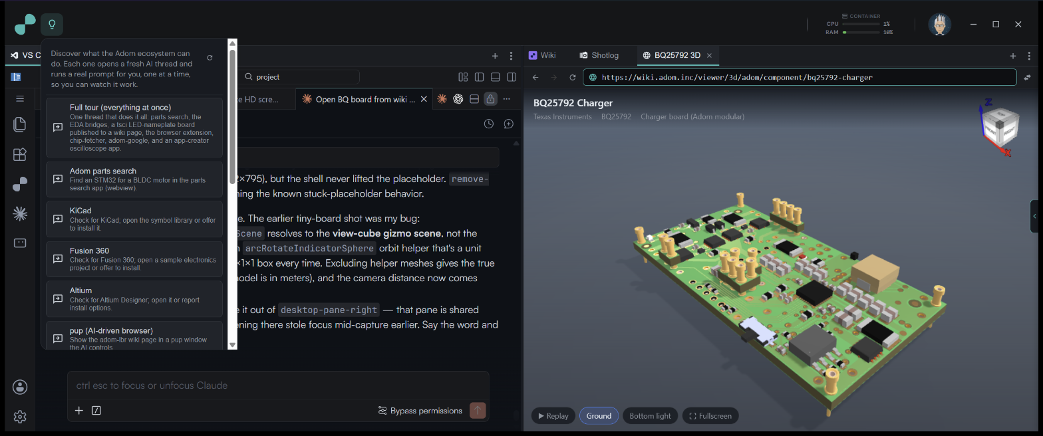Run the KiCad prompt card
Image resolution: width=1043 pixels, height=436 pixels.
134,219
